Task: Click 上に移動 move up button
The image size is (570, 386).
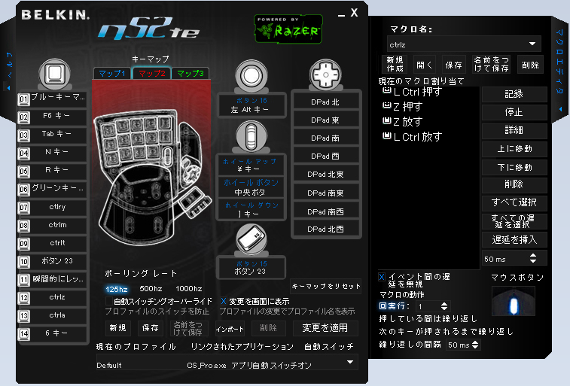Action: pos(514,149)
